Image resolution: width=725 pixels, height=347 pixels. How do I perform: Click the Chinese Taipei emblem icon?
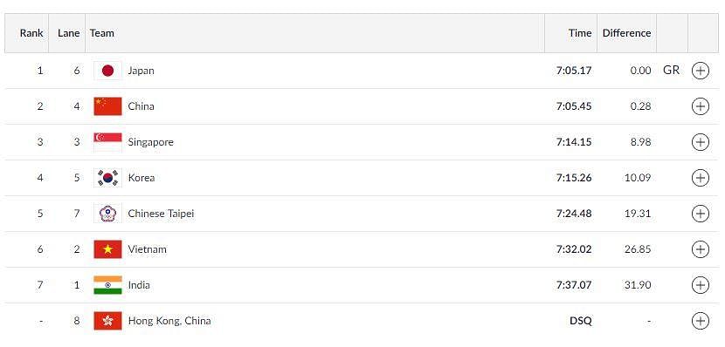point(107,214)
